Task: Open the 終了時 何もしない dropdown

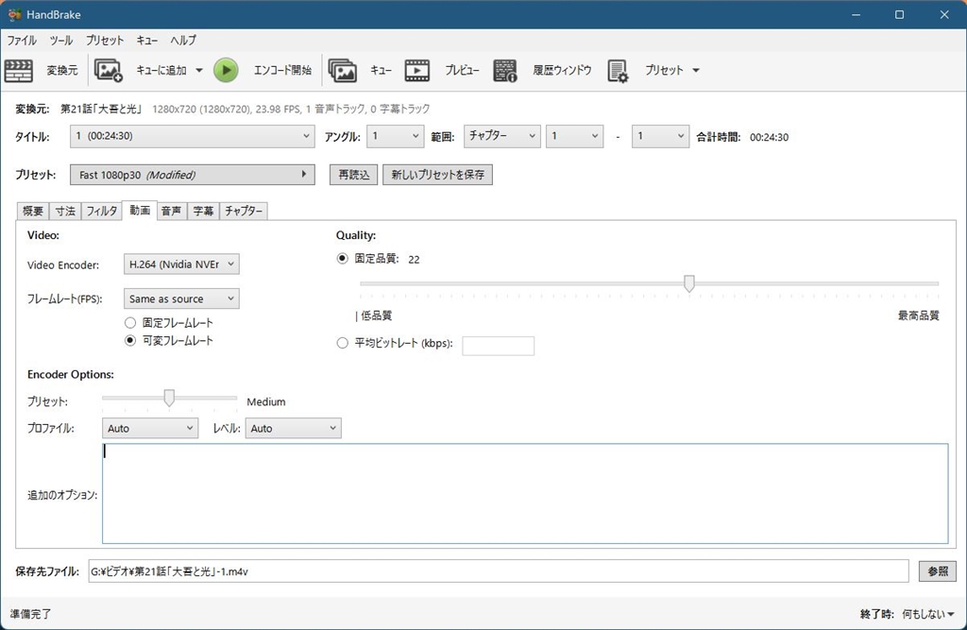Action: click(928, 614)
